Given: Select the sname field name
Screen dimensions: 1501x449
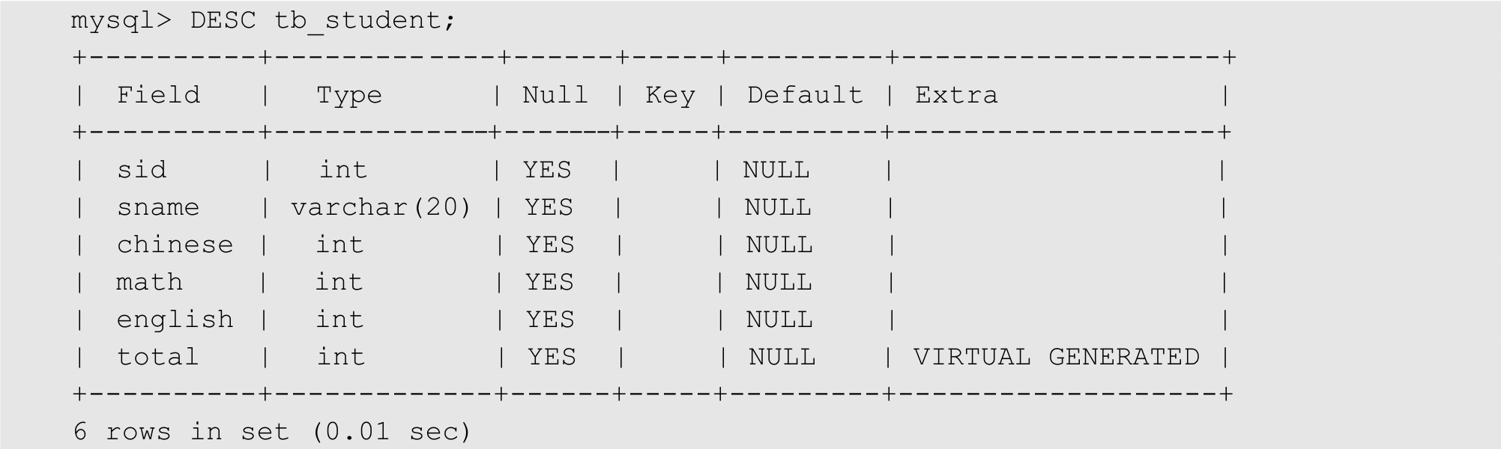Looking at the screenshot, I should (x=158, y=208).
